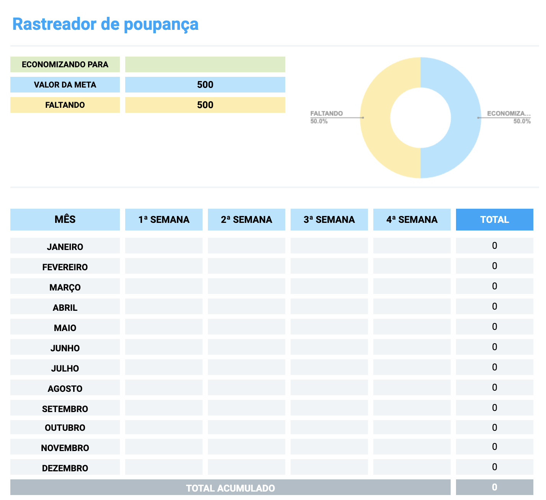Viewport: 546px width, 500px height.
Task: Select the green ECONOMIZANDO PARA input cell
Action: [205, 64]
